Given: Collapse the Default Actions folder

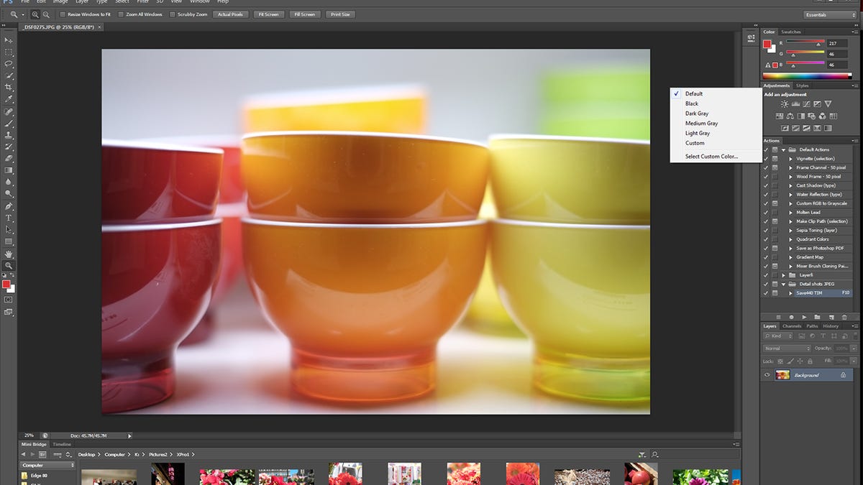Looking at the screenshot, I should 784,149.
